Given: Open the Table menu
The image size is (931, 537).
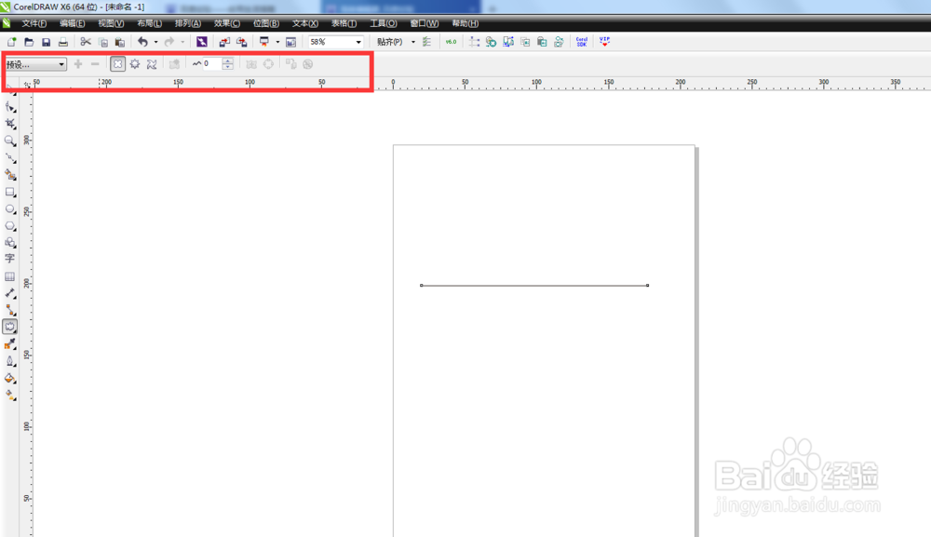Looking at the screenshot, I should point(344,23).
